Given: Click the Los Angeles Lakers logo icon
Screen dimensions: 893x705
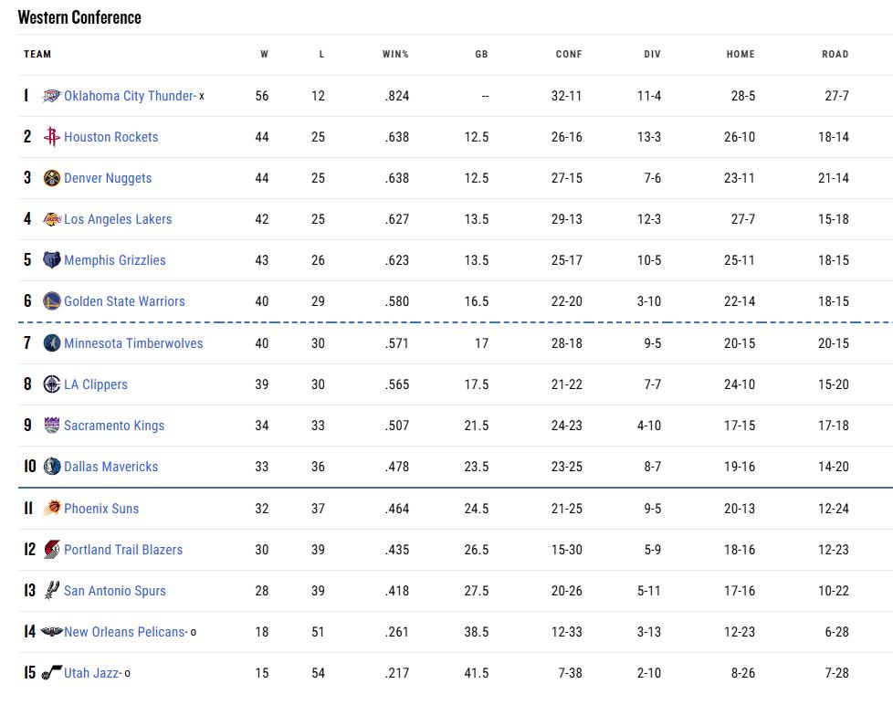Looking at the screenshot, I should click(52, 219).
